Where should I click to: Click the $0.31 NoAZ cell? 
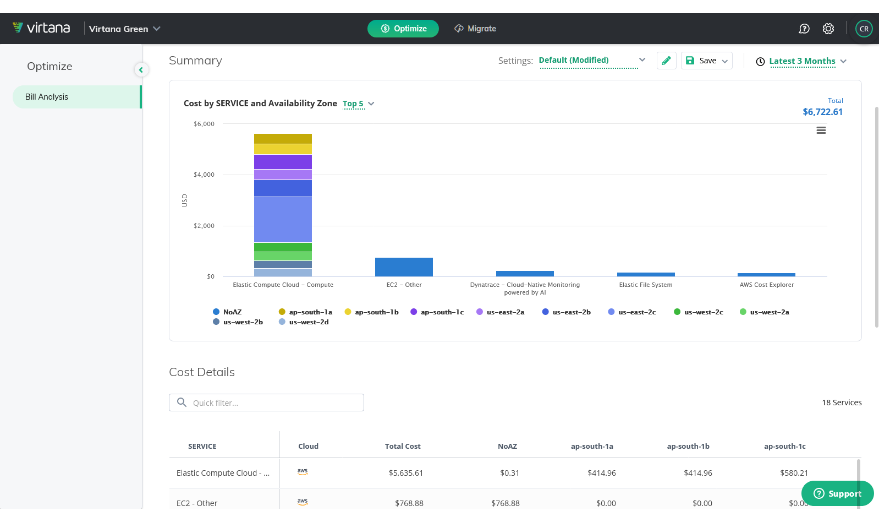(x=509, y=473)
